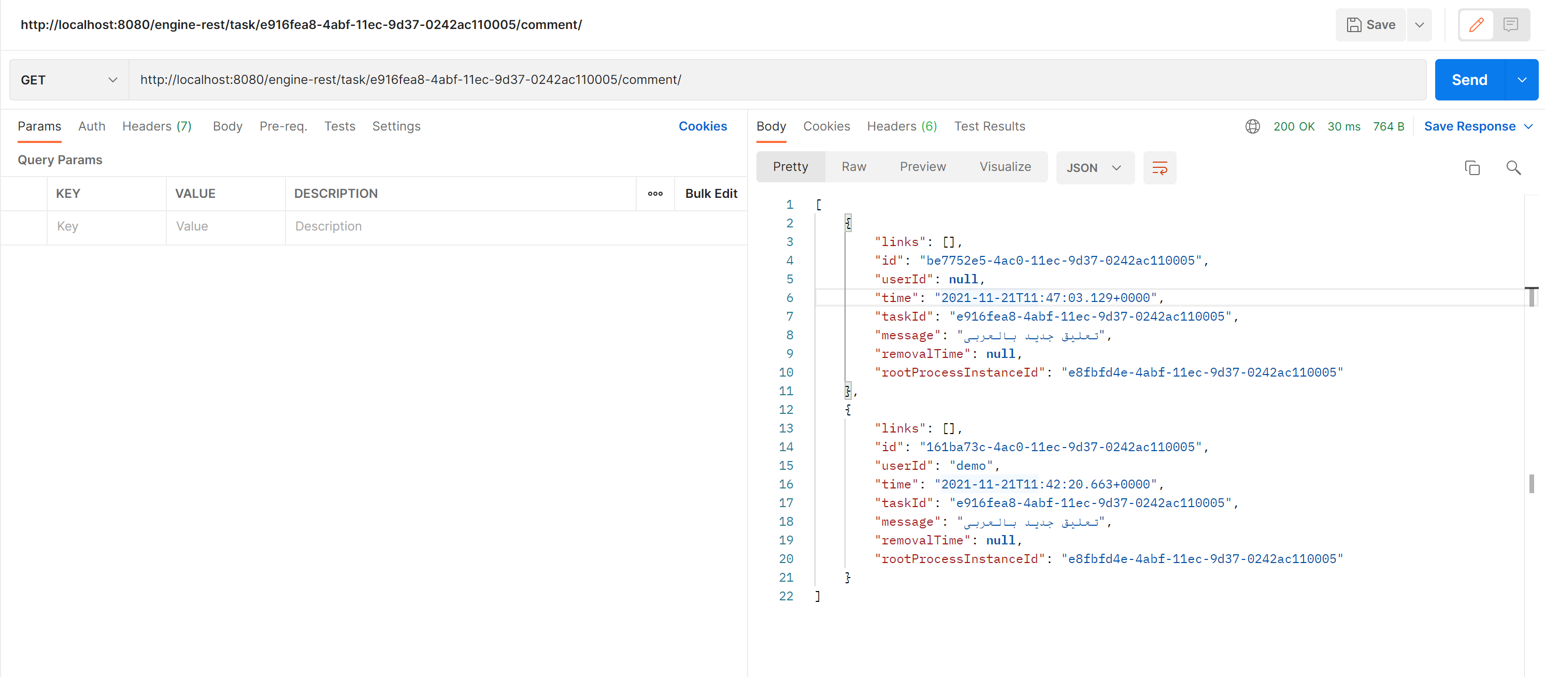Click the 200 OK status text
The height and width of the screenshot is (677, 1545).
tap(1294, 126)
